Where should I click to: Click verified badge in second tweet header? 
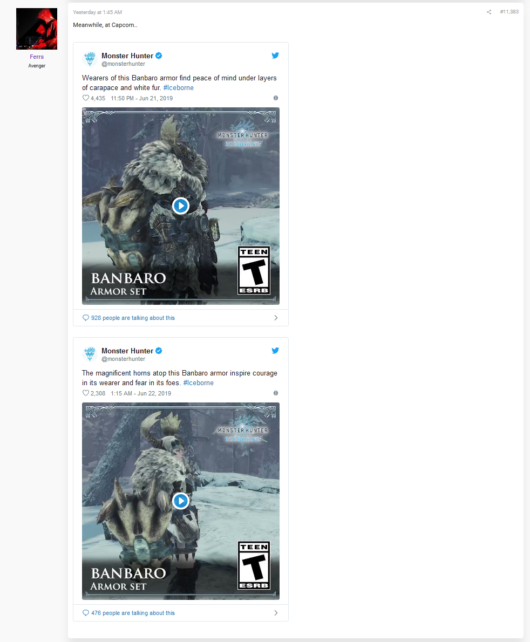coord(159,351)
